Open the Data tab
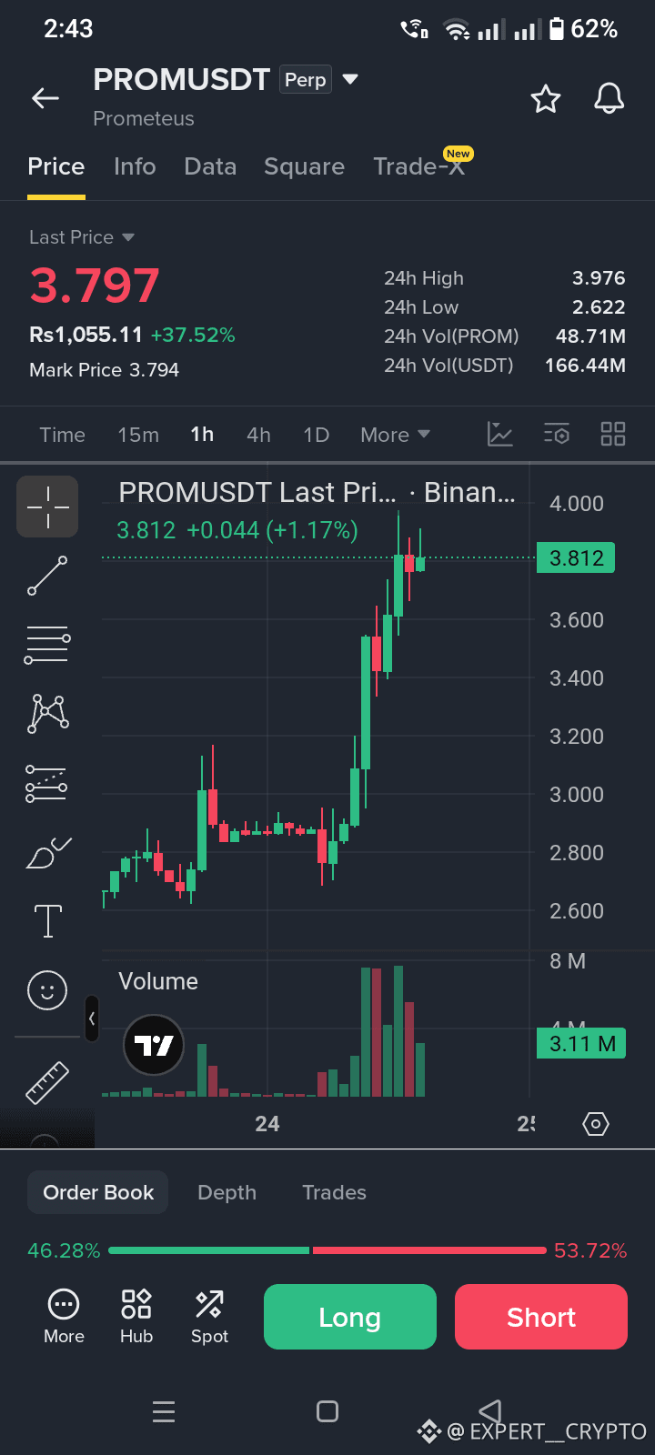This screenshot has height=1455, width=655. pyautogui.click(x=210, y=166)
